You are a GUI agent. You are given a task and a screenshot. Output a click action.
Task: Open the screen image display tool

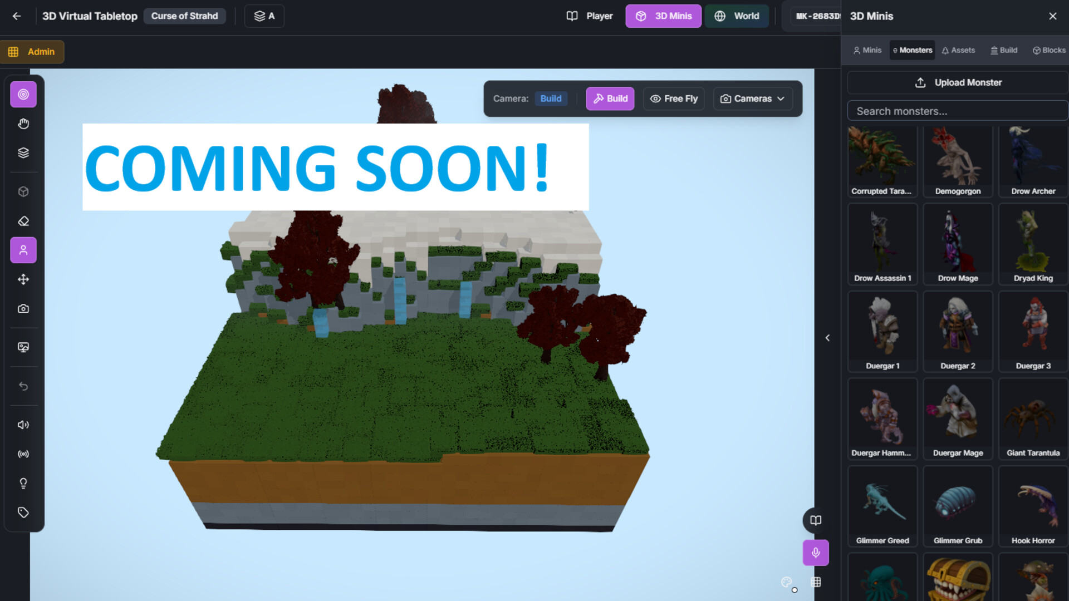click(23, 347)
